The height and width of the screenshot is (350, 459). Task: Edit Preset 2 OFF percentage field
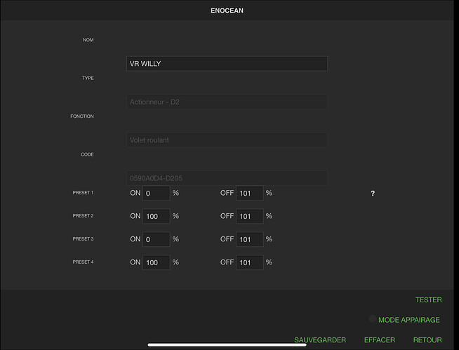(250, 216)
